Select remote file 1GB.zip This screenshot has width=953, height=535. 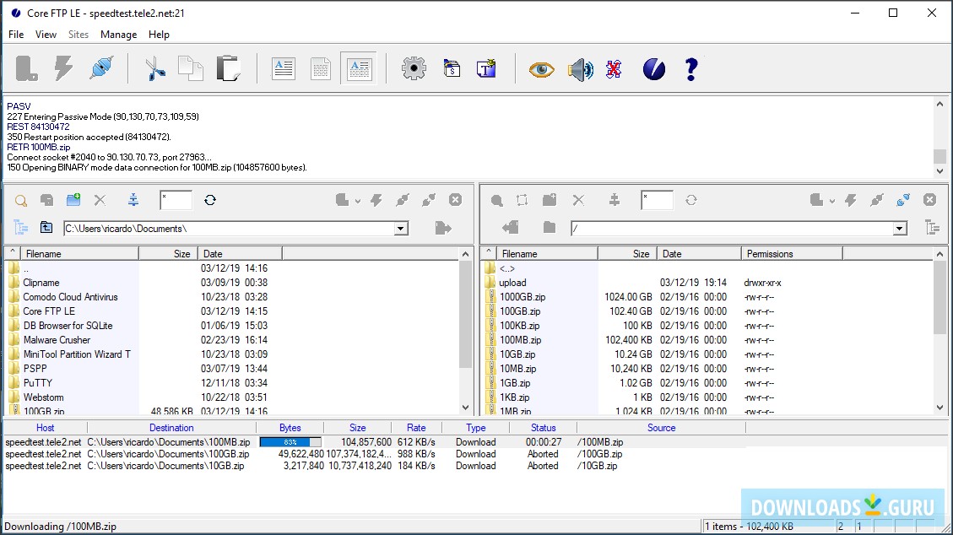[x=515, y=383]
